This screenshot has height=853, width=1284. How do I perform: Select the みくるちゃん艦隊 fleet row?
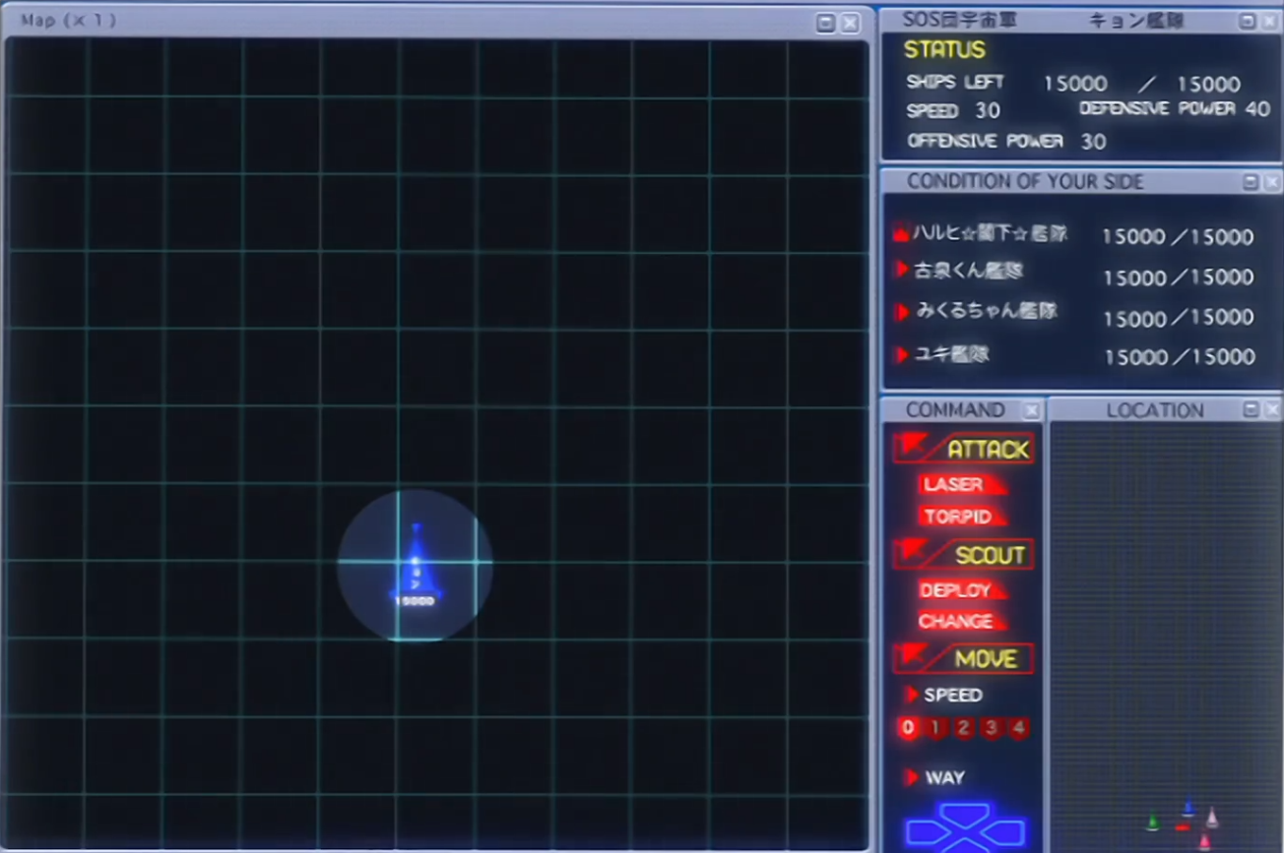[1073, 315]
